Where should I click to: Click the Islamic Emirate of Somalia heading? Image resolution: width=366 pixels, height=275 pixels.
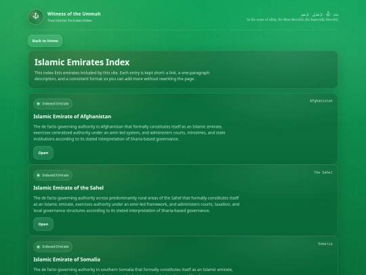[x=66, y=259]
